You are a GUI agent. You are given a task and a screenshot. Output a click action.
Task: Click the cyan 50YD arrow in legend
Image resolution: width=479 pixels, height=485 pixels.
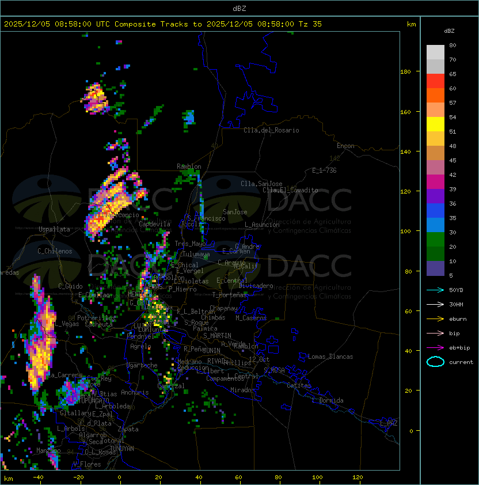point(435,290)
